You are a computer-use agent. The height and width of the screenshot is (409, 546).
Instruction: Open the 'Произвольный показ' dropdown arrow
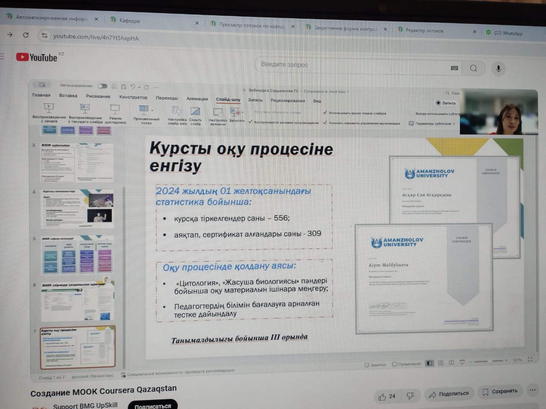pyautogui.click(x=152, y=110)
